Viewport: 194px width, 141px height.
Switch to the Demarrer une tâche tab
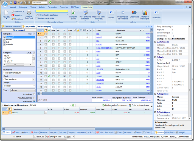(x=11, y=26)
